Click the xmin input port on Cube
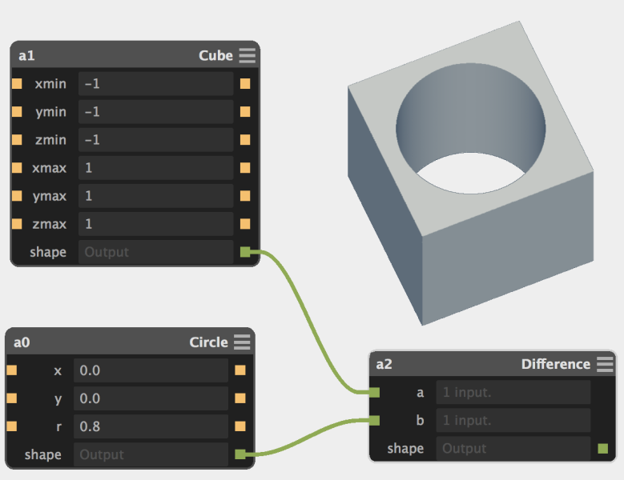The height and width of the screenshot is (480, 624). pyautogui.click(x=17, y=83)
